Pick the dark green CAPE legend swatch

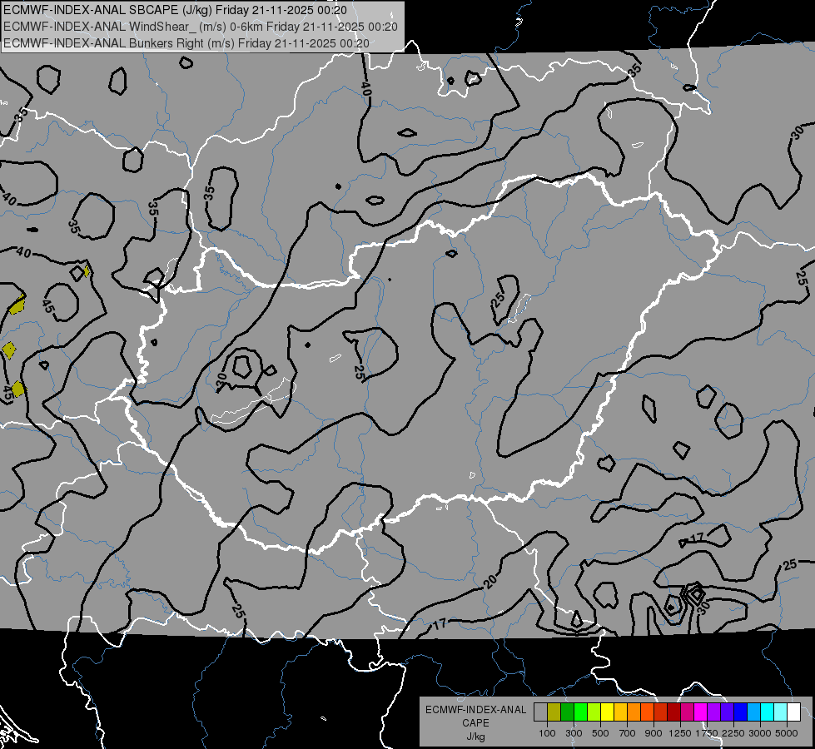568,712
